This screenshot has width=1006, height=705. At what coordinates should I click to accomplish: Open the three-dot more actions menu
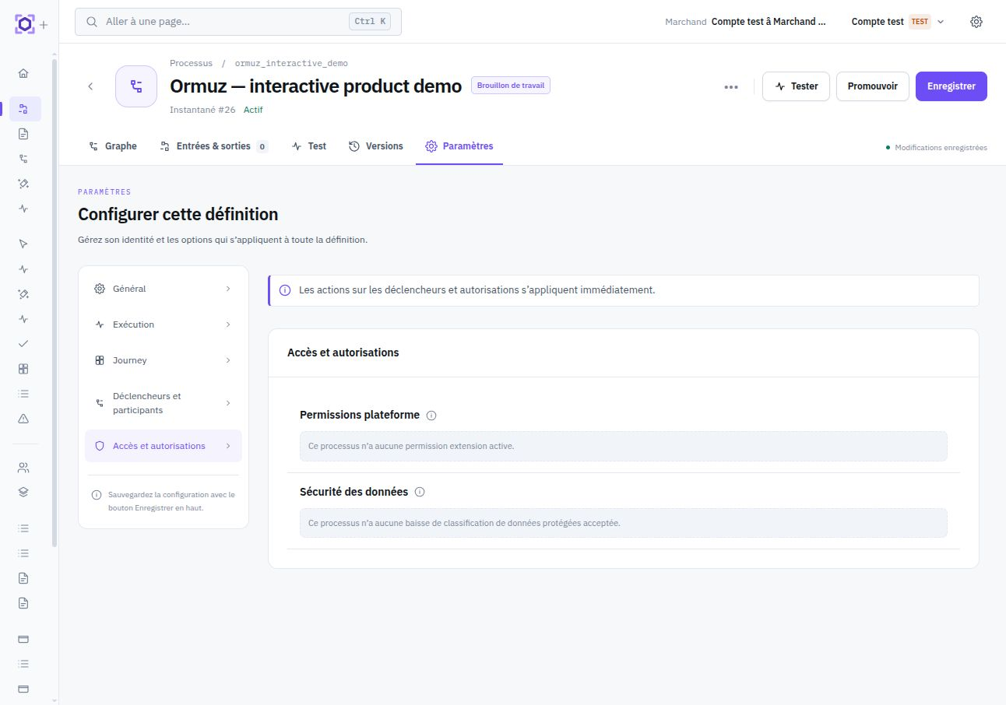coord(731,86)
